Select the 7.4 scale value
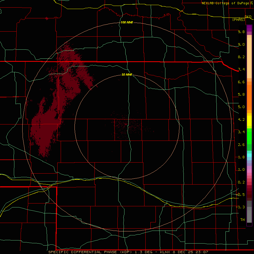The height and width of the screenshot is (254, 254). pos(241,69)
